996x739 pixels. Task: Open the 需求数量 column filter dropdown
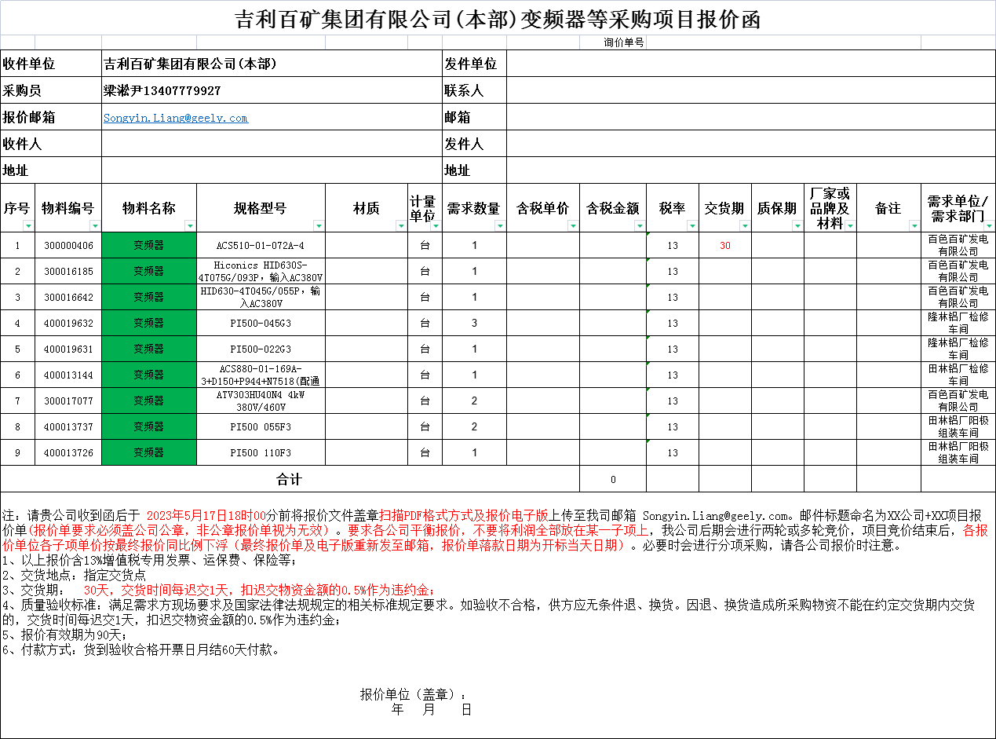[501, 226]
